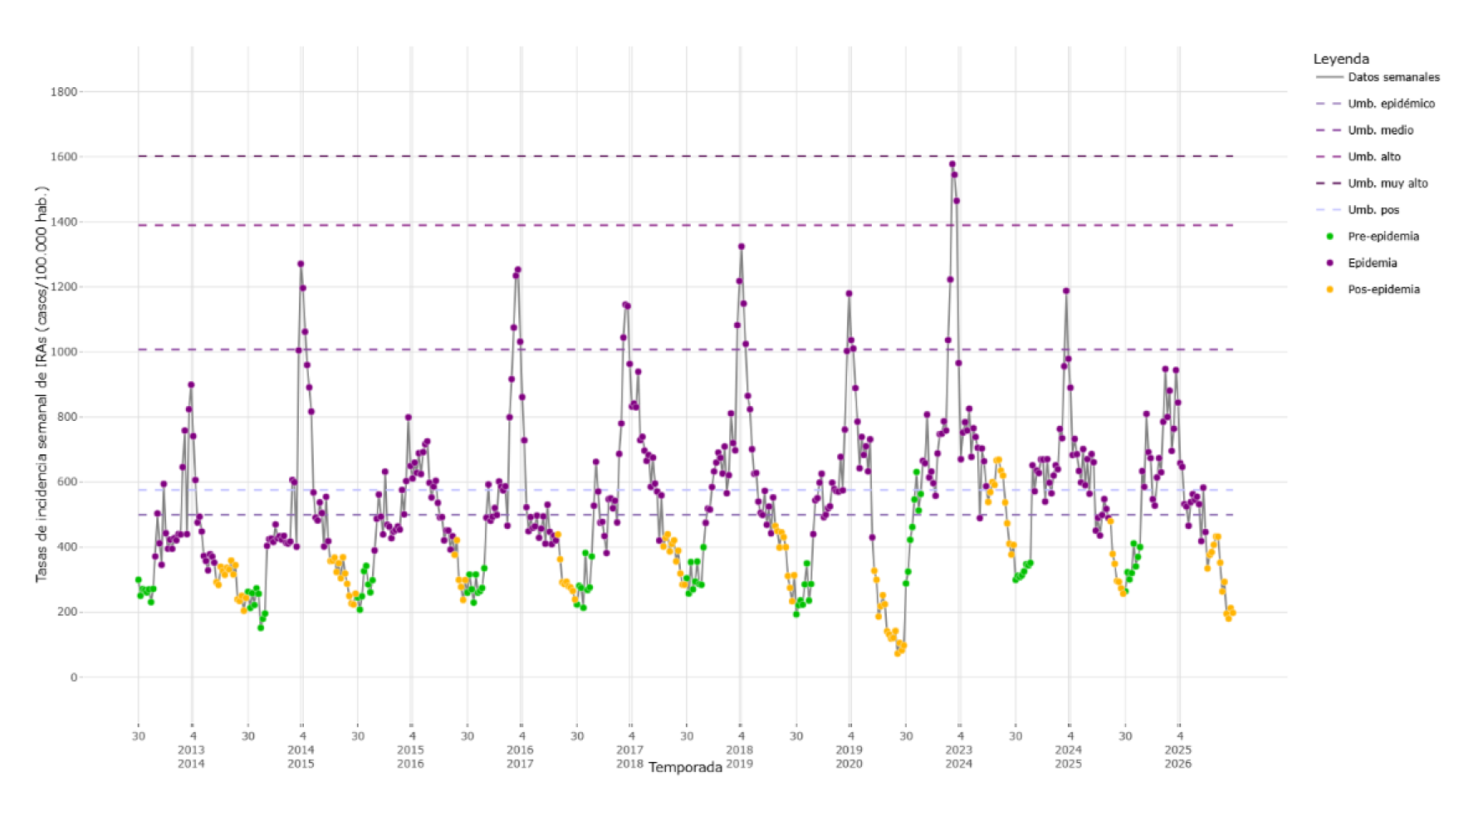Screen dimensions: 1478x821
Task: Click the 0 y-axis tick label
Action: 74,677
